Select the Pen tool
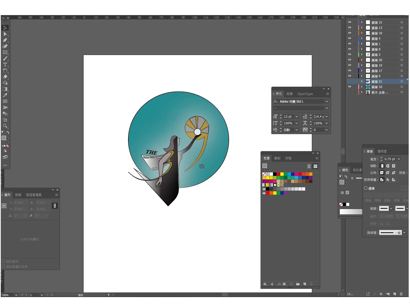This screenshot has height=307, width=410. pyautogui.click(x=5, y=40)
